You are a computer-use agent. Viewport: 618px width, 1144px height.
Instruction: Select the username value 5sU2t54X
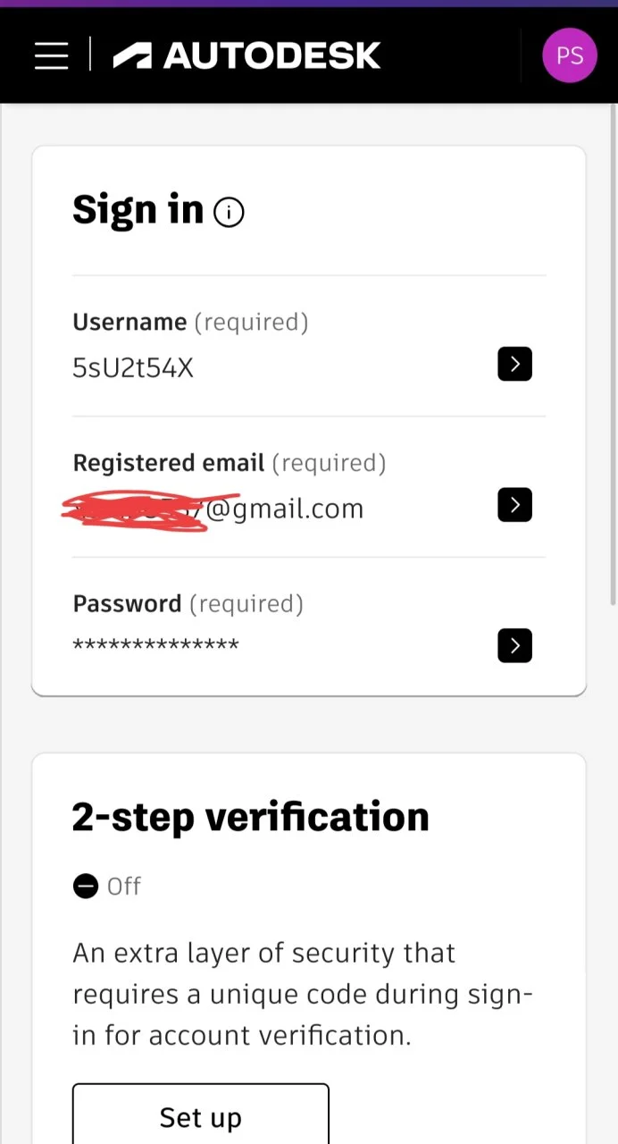133,367
